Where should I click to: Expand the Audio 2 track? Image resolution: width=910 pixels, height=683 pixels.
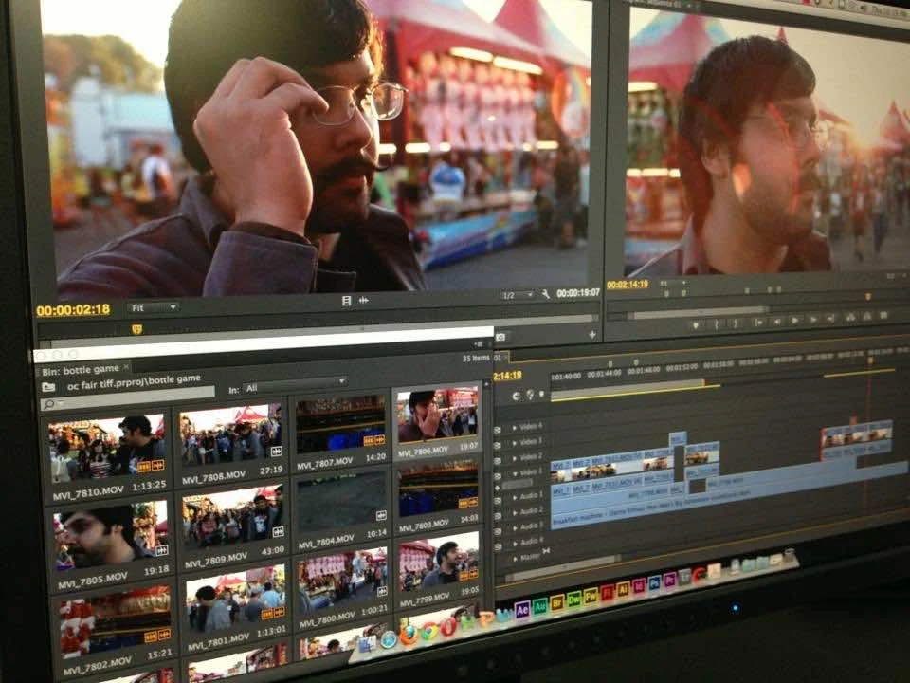pyautogui.click(x=514, y=513)
